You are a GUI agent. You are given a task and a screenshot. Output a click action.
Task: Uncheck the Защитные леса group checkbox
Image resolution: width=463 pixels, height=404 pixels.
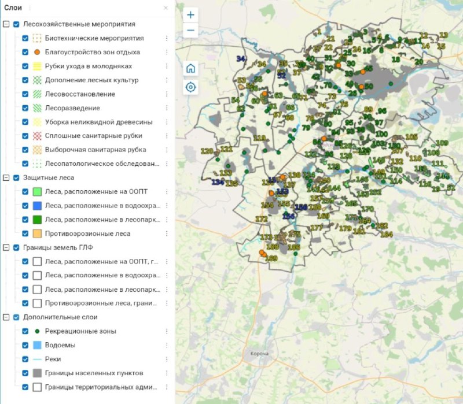coord(17,178)
